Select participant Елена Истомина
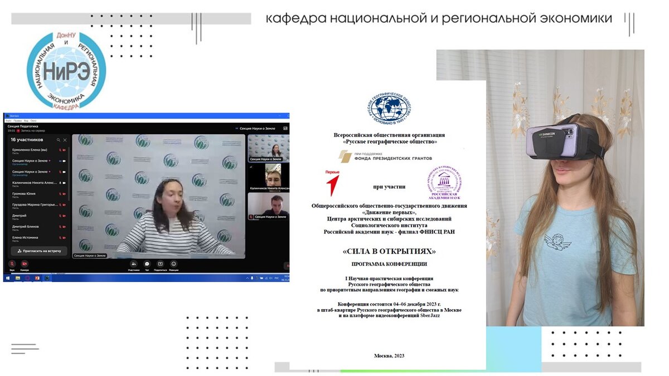 point(39,239)
